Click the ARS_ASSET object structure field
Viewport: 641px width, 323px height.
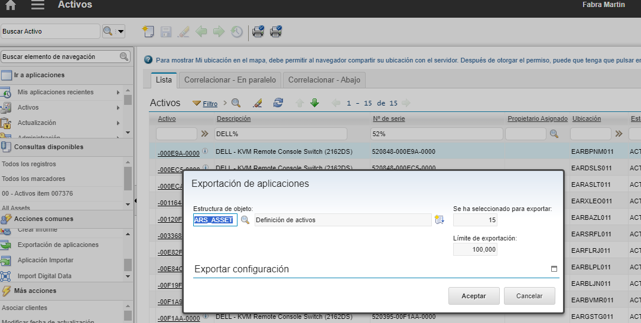(x=215, y=220)
